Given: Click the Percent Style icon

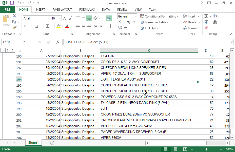Looking at the screenshot, I should pos(129,22).
